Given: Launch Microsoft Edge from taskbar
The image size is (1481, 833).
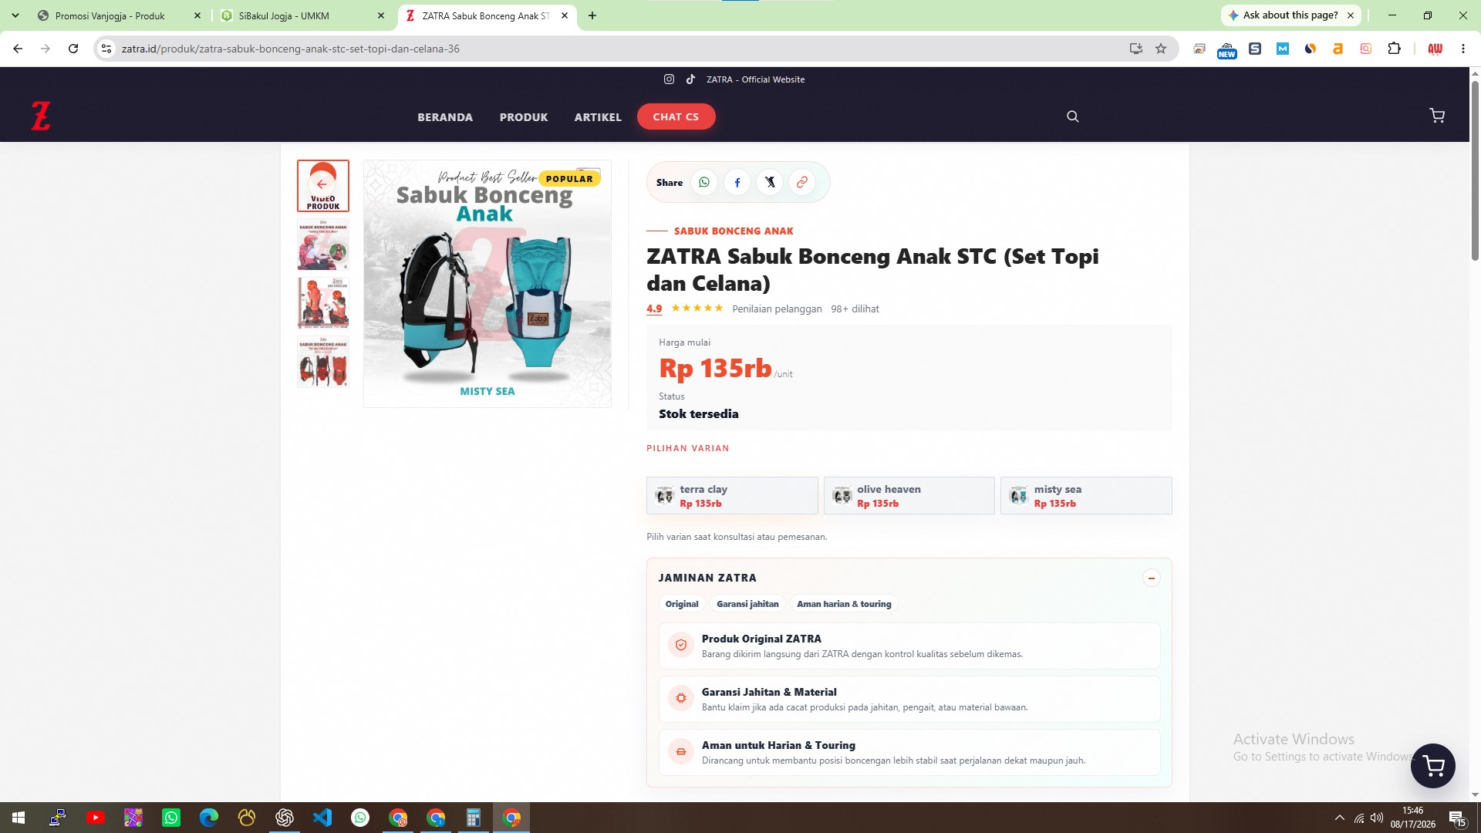Looking at the screenshot, I should pos(209,818).
